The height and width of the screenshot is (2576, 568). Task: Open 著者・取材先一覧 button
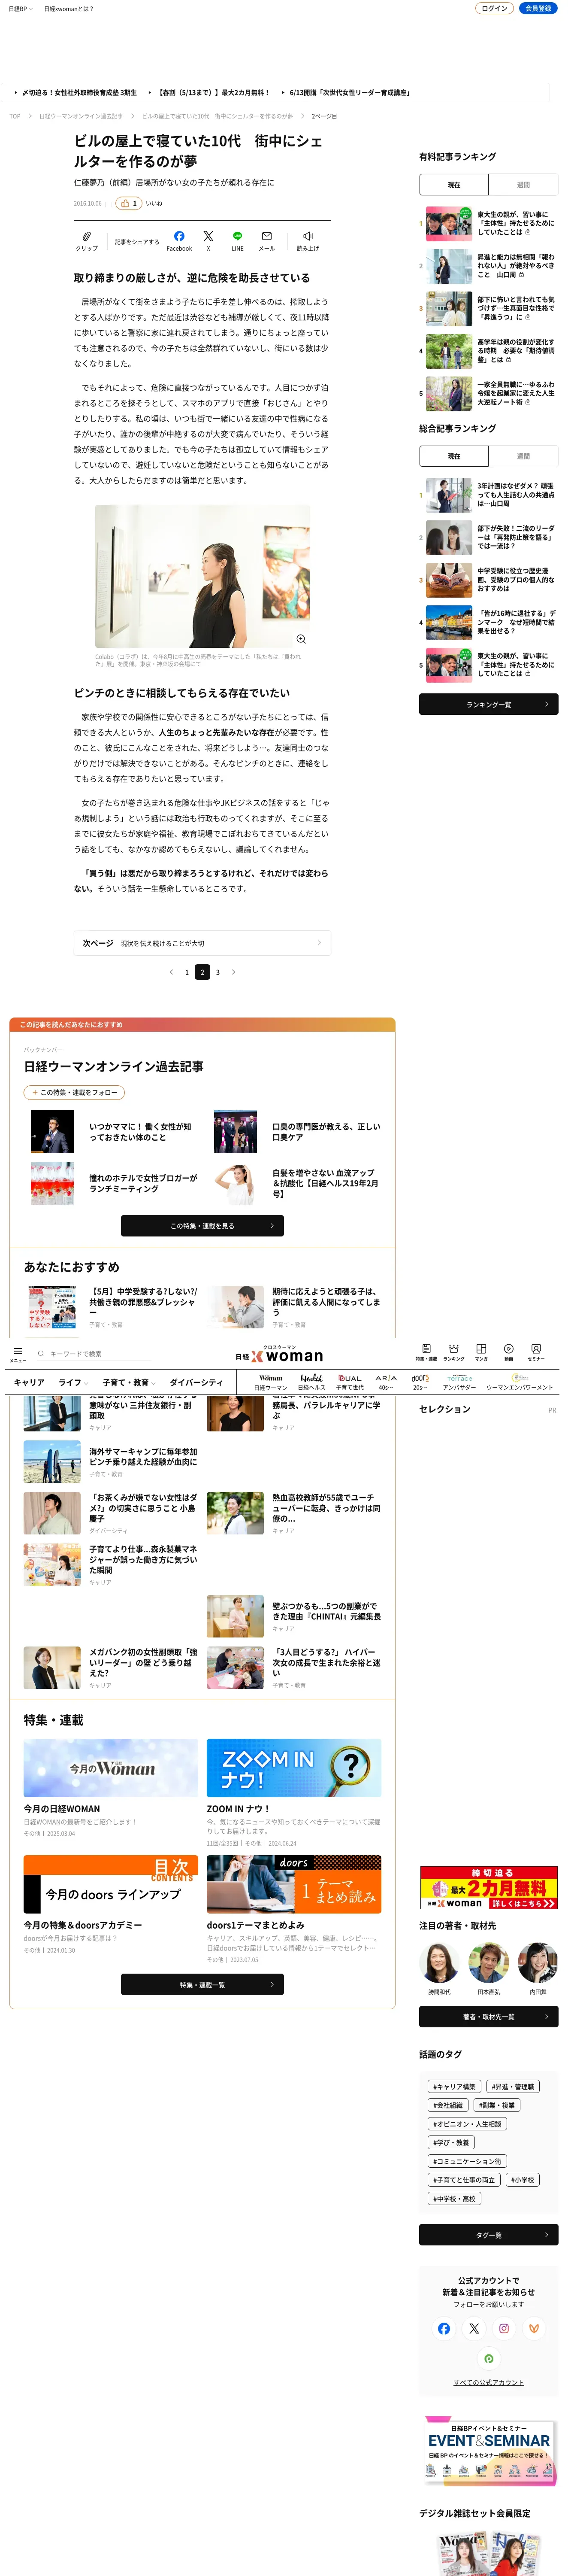489,2016
